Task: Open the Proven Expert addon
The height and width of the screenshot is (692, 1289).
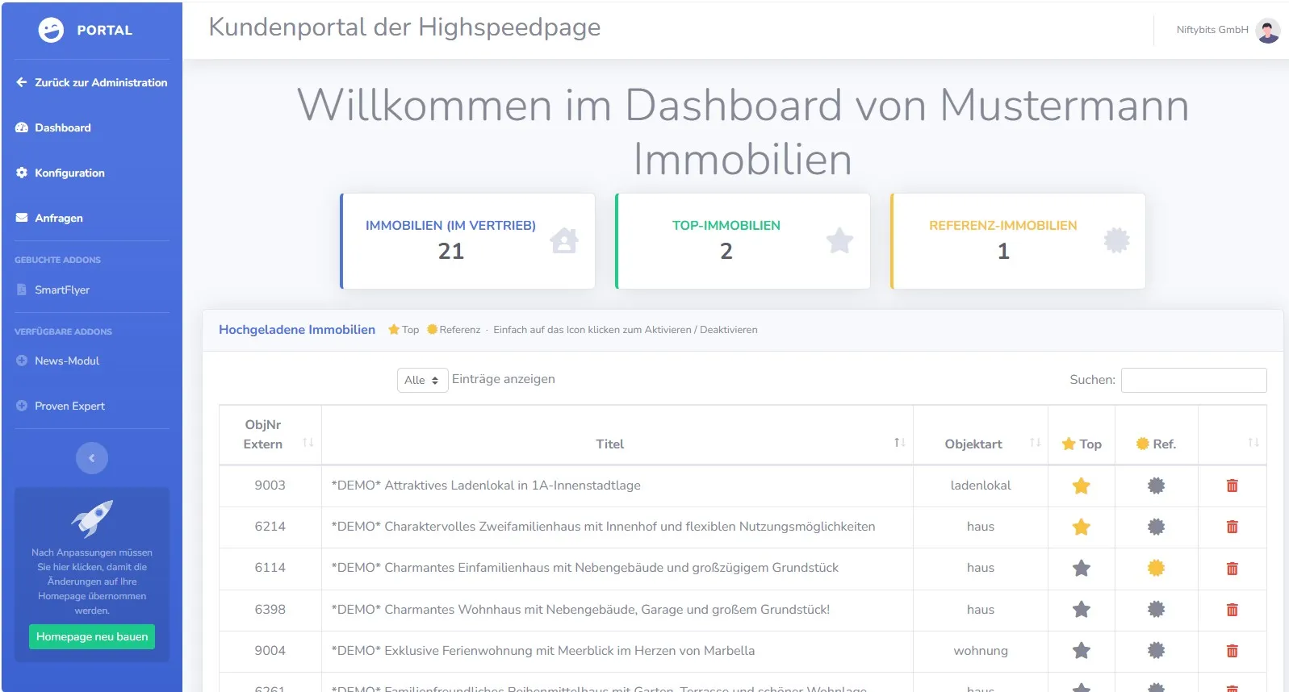Action: click(x=61, y=406)
